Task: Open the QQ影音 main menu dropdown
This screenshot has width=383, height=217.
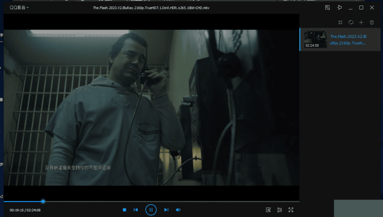Action: 19,8
